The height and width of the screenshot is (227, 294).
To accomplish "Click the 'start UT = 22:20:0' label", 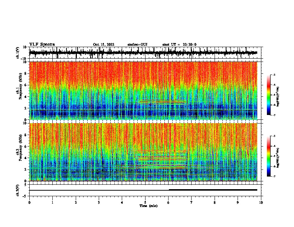I will pyautogui.click(x=179, y=45).
